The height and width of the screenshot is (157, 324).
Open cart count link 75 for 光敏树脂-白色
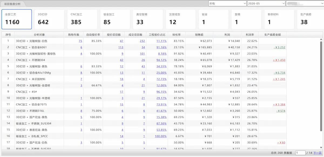pyautogui.click(x=80, y=41)
